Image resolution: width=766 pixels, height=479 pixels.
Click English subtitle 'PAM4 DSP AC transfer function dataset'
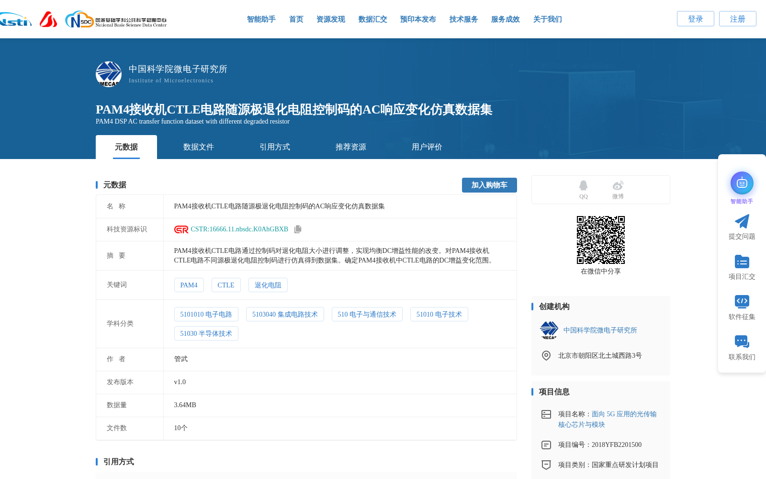pyautogui.click(x=192, y=122)
